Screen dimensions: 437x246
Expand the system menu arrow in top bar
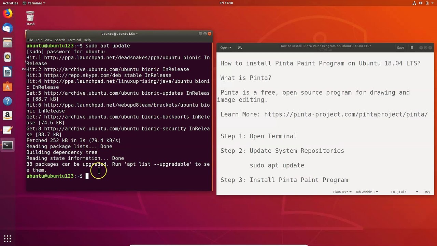[432, 3]
